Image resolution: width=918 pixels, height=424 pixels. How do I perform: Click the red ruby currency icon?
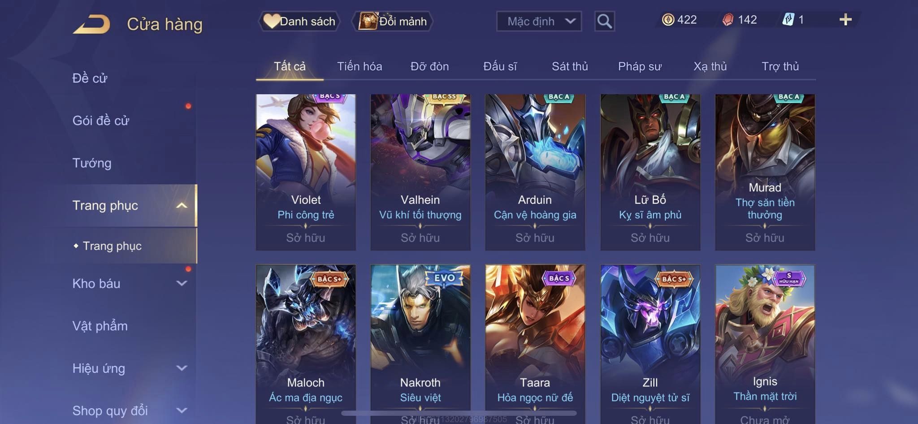[x=728, y=20]
